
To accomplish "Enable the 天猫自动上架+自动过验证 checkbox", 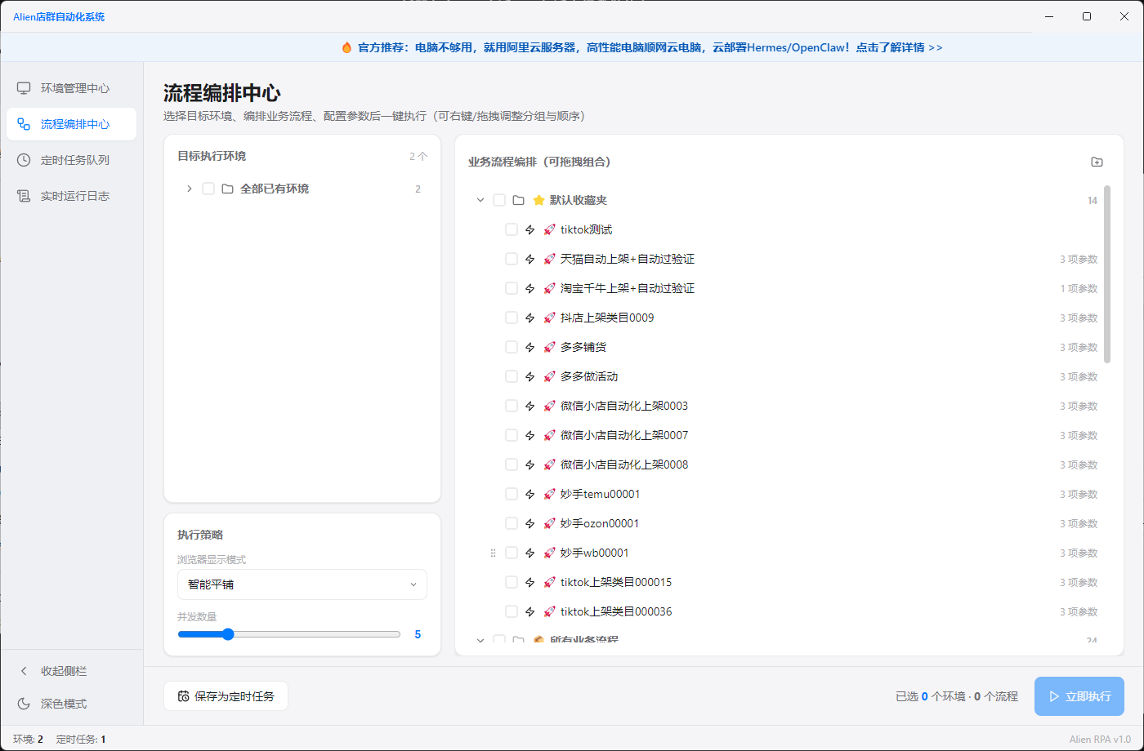I will point(512,259).
